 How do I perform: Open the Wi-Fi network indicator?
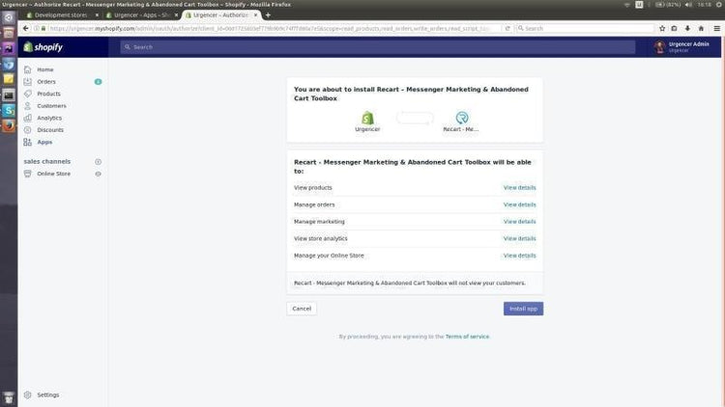[627, 5]
